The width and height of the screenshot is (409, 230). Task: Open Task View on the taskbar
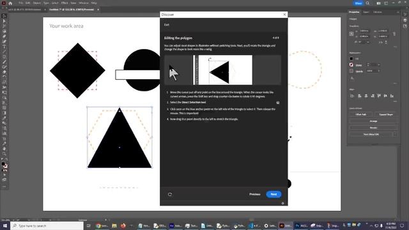click(88, 226)
